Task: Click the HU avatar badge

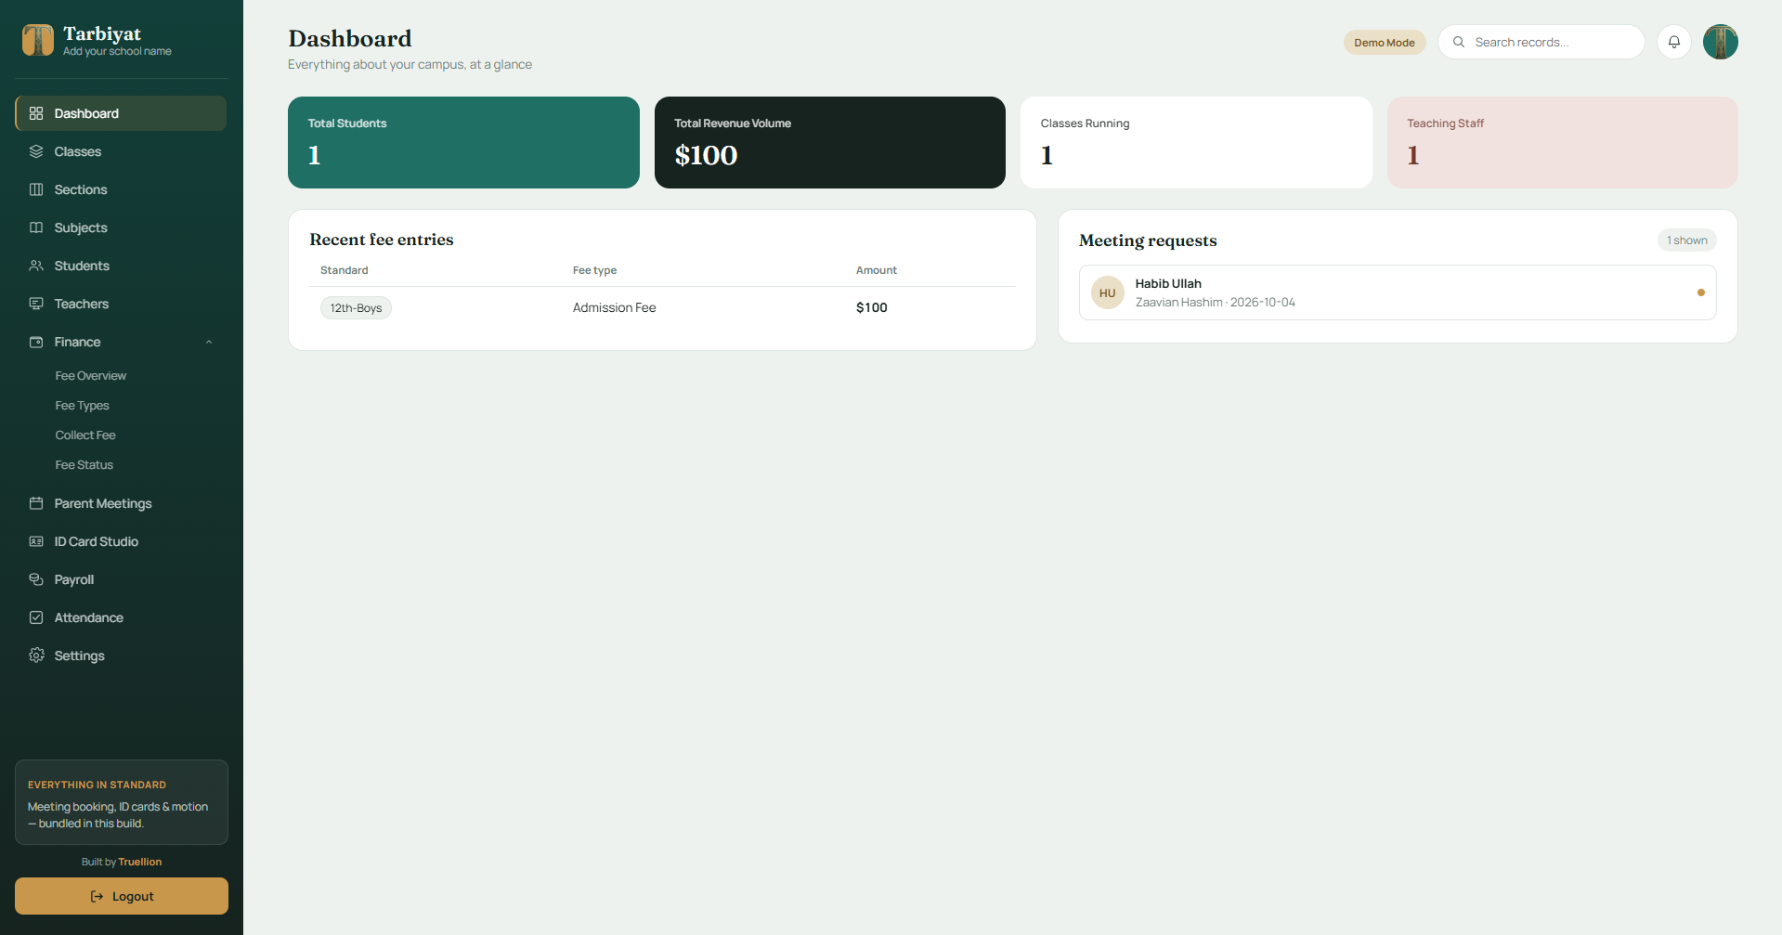Action: [1108, 292]
